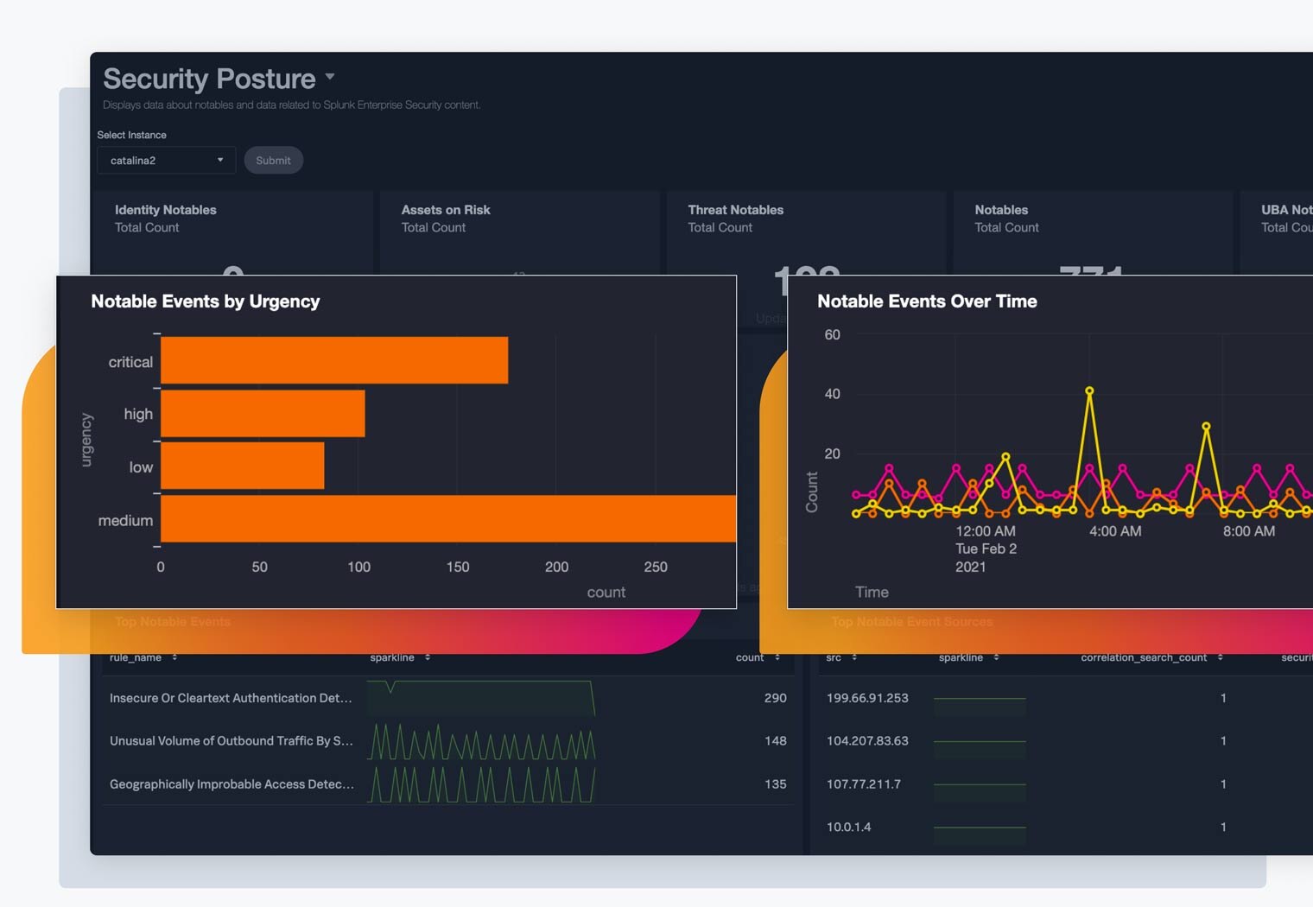Sort by src column arrow icon

pos(854,657)
